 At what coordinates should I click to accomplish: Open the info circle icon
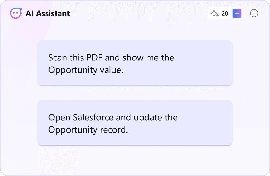pyautogui.click(x=254, y=13)
